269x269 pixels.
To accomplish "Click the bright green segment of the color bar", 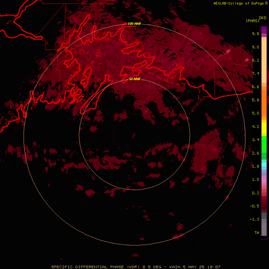I will click(x=264, y=144).
